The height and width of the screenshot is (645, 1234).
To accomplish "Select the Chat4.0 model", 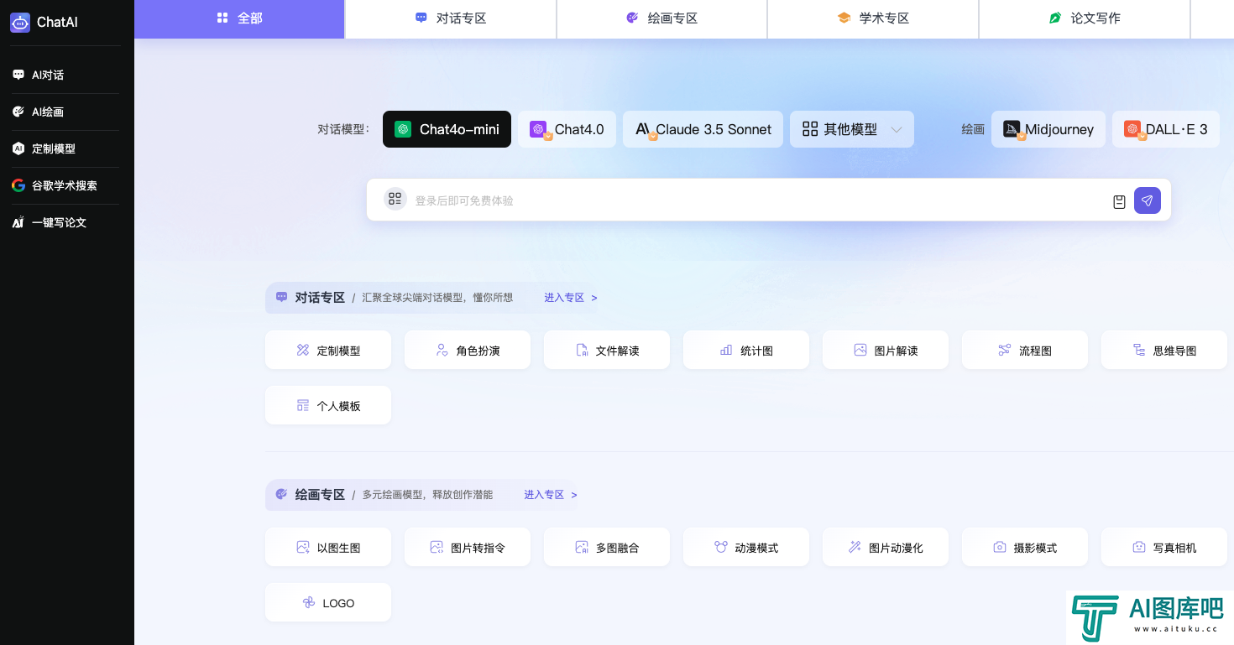I will click(x=567, y=129).
